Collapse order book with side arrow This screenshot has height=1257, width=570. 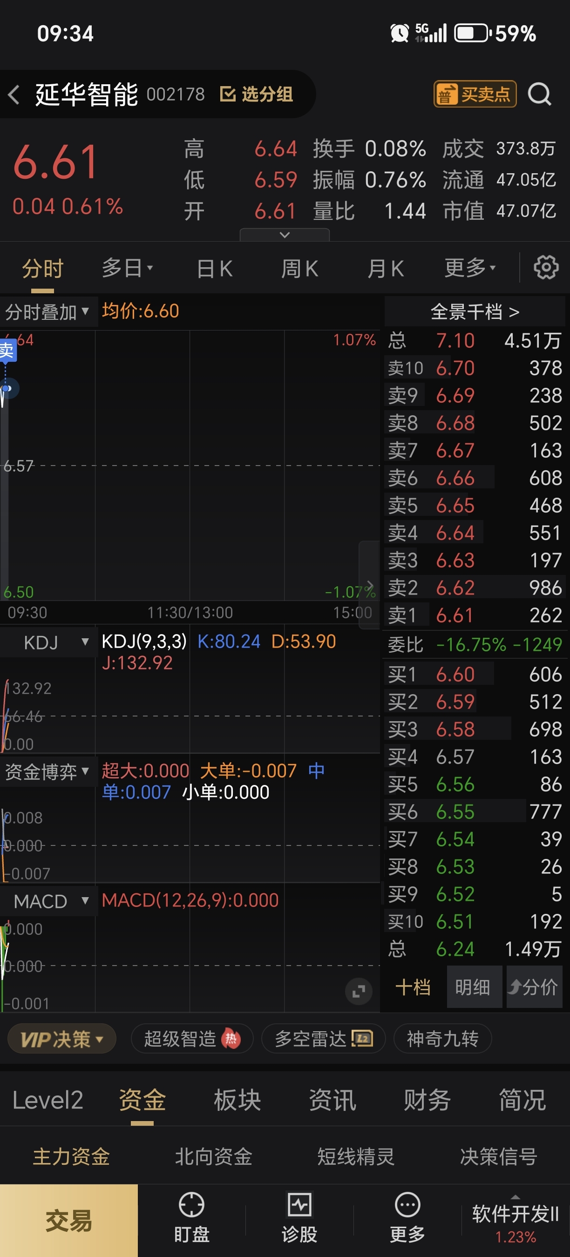[369, 585]
